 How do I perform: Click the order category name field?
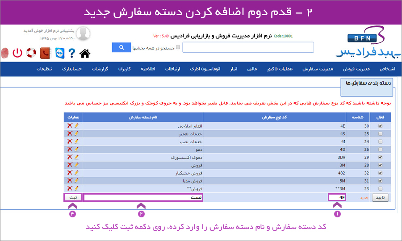(143, 197)
